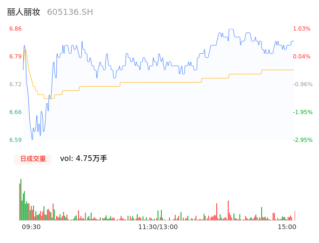Select the -1.95% percentage label
This screenshot has width=319, height=243.
click(302, 112)
